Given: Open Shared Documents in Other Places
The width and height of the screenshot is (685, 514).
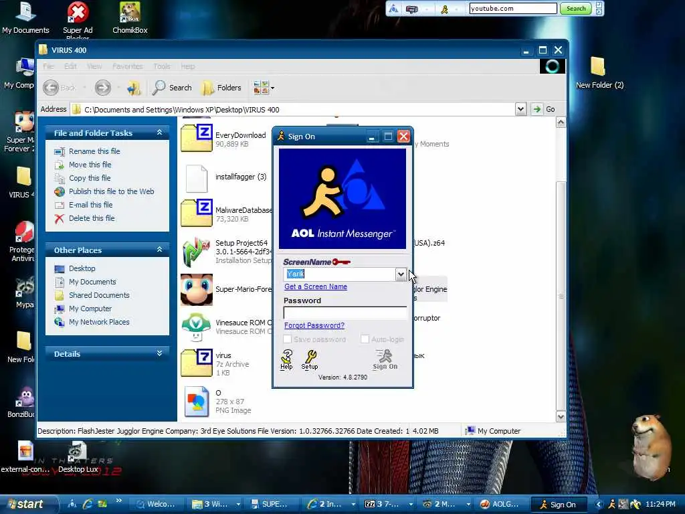Looking at the screenshot, I should pos(99,295).
